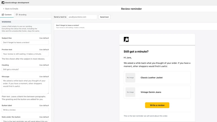
Task: Click the classicratings star logo icon
Action: [3, 3]
